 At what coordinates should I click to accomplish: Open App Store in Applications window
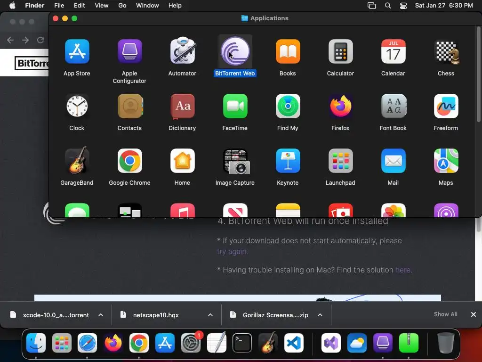(77, 51)
